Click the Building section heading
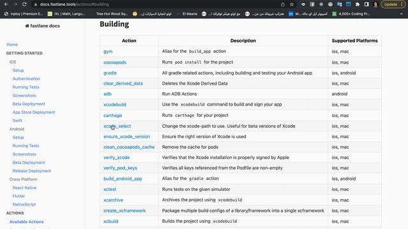 tap(114, 24)
